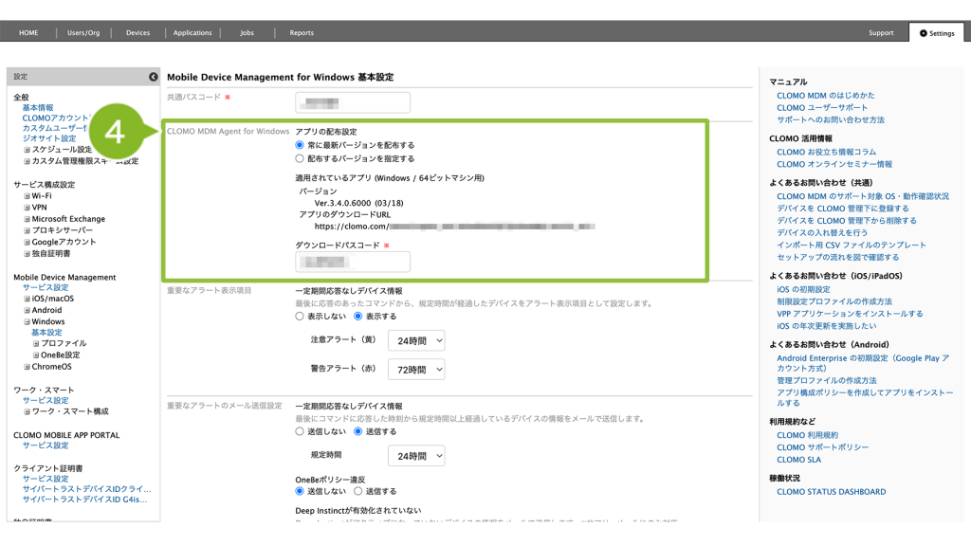The width and height of the screenshot is (971, 546).
Task: Expand the ワーク・スマート構成 tree node
Action: [27, 411]
